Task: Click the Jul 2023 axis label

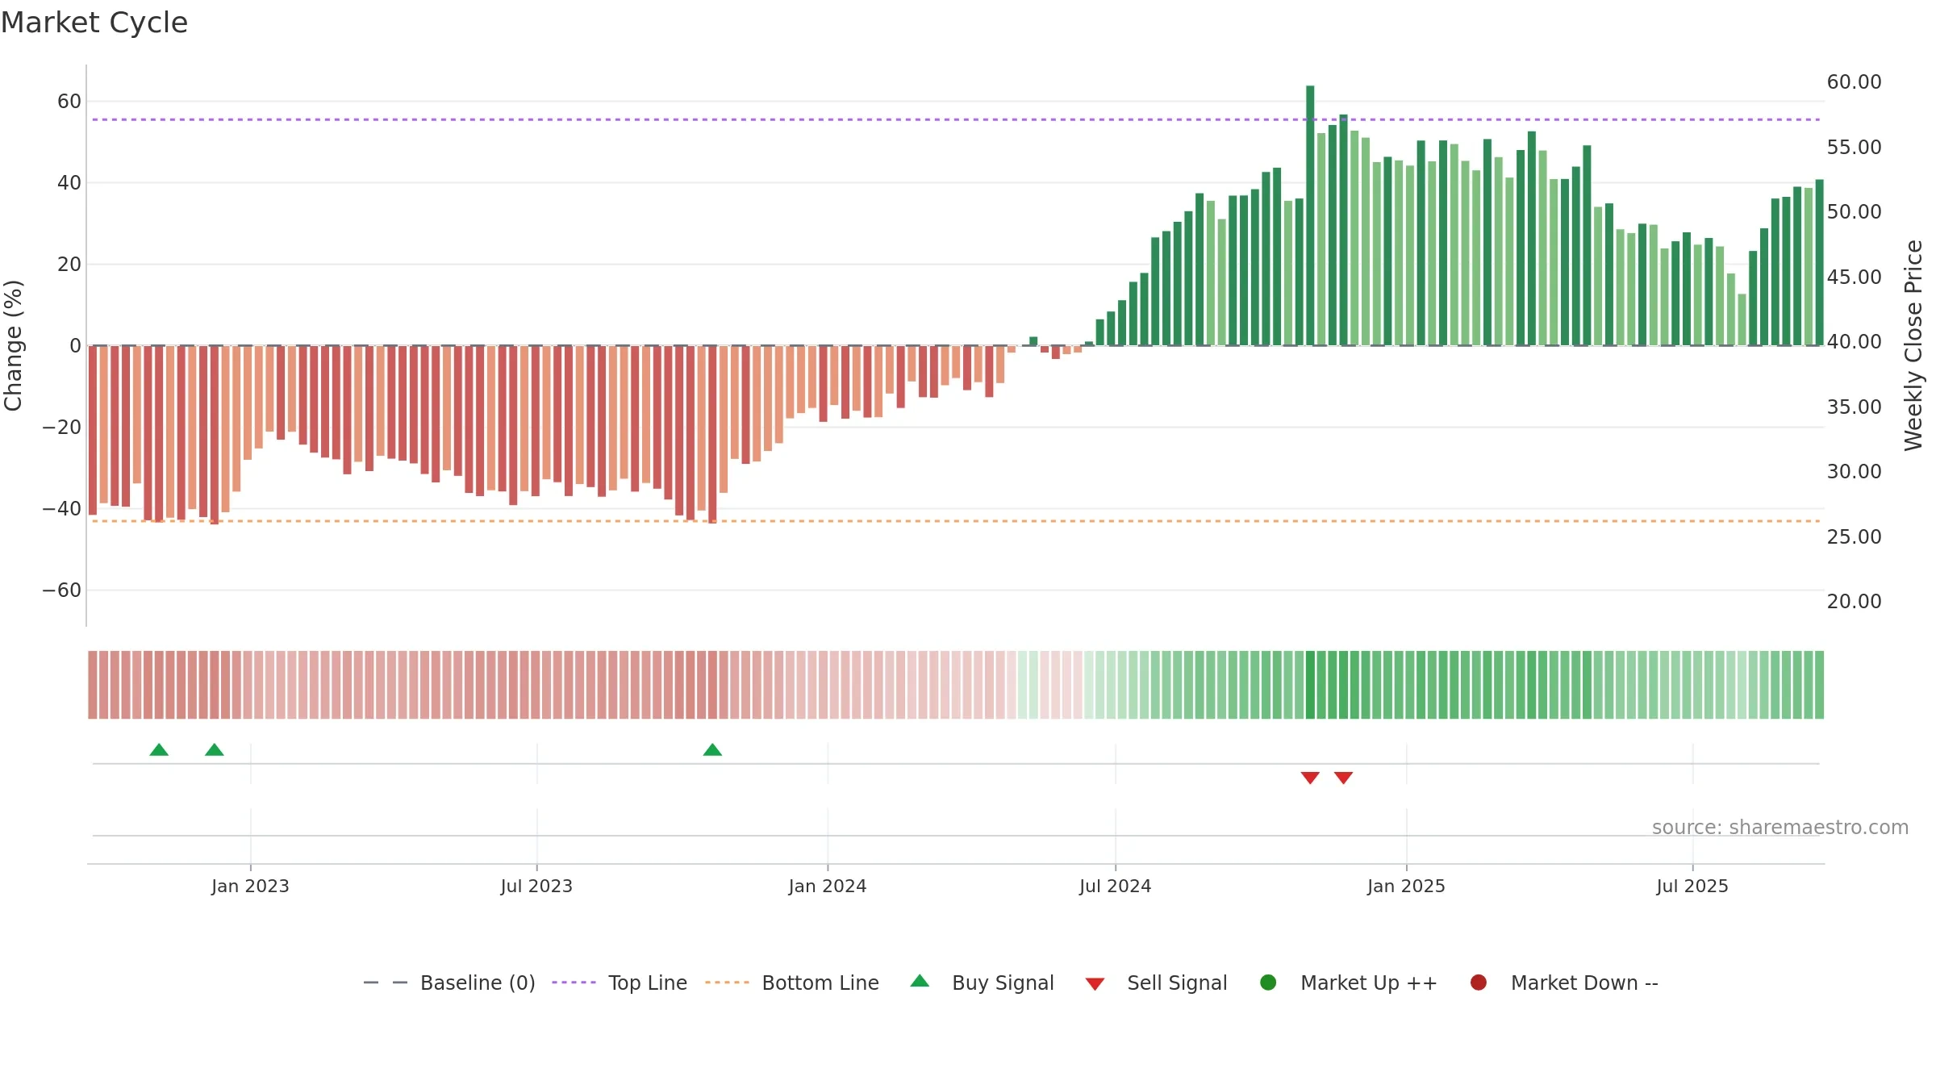Action: click(536, 886)
